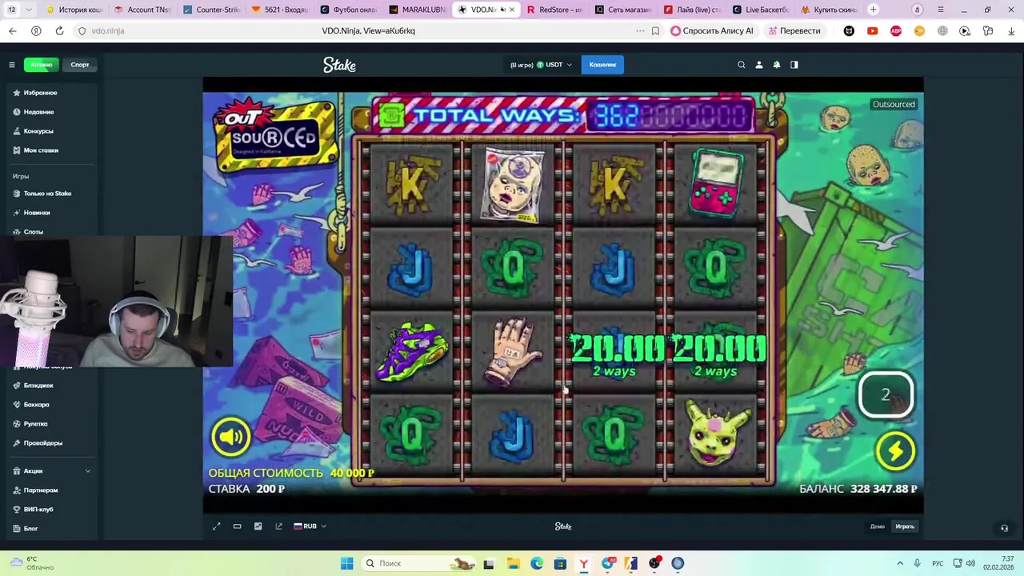
Task: Toggle theatre mode rectangle icon
Action: pyautogui.click(x=237, y=526)
